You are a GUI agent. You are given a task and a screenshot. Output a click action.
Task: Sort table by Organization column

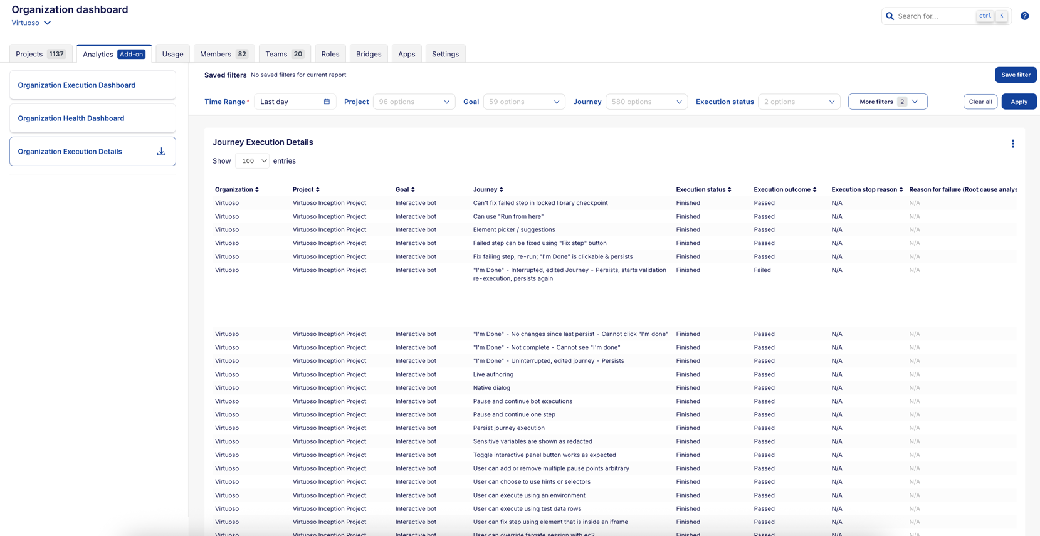(x=257, y=190)
